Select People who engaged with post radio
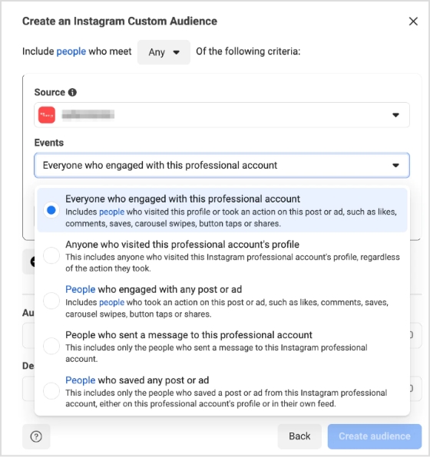Viewport: 430px width, 457px height. point(51,301)
